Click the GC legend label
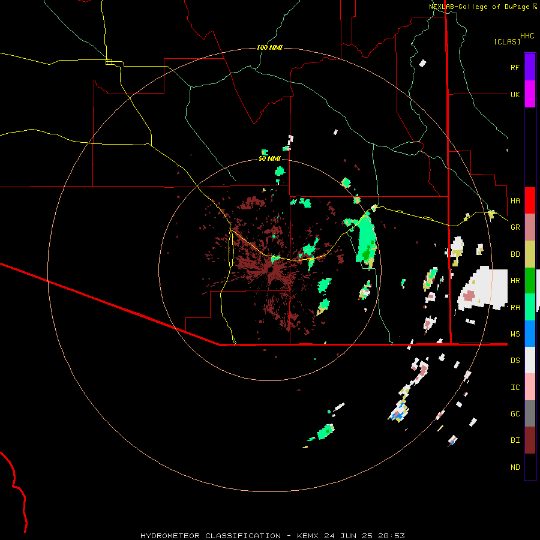Viewport: 540px width, 540px height. (x=515, y=414)
